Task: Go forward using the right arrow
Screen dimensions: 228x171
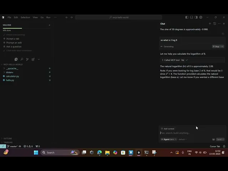Action: [71, 17]
